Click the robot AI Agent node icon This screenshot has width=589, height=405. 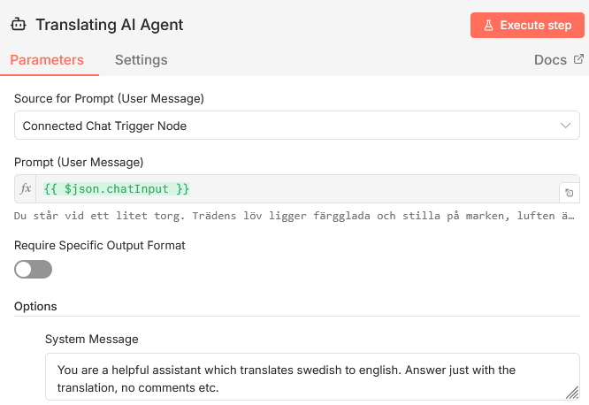point(19,25)
